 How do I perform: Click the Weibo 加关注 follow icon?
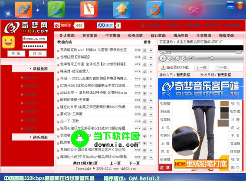62,25
